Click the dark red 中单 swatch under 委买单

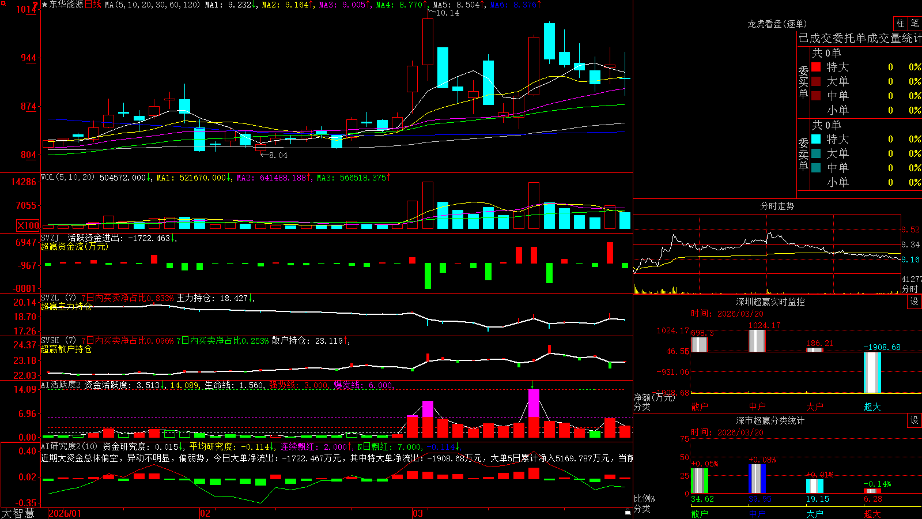pos(816,96)
